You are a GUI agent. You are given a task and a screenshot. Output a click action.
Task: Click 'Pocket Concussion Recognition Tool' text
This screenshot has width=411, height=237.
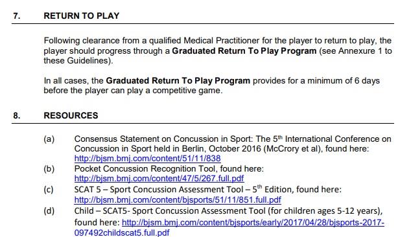point(145,168)
